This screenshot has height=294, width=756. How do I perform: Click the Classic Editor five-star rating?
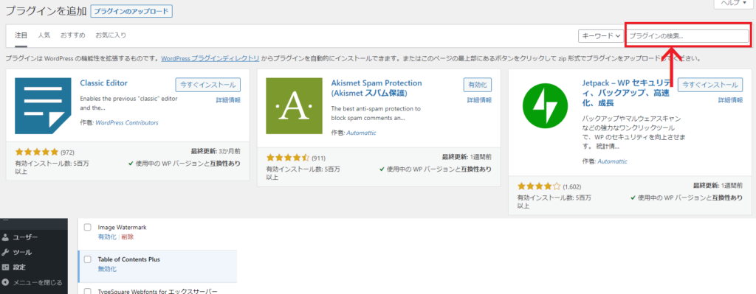click(37, 152)
